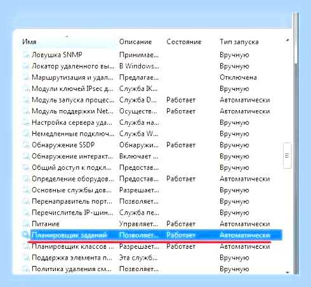This screenshot has width=311, height=287.
Task: Select the highlighted Планировщик заданий service
Action: point(156,235)
